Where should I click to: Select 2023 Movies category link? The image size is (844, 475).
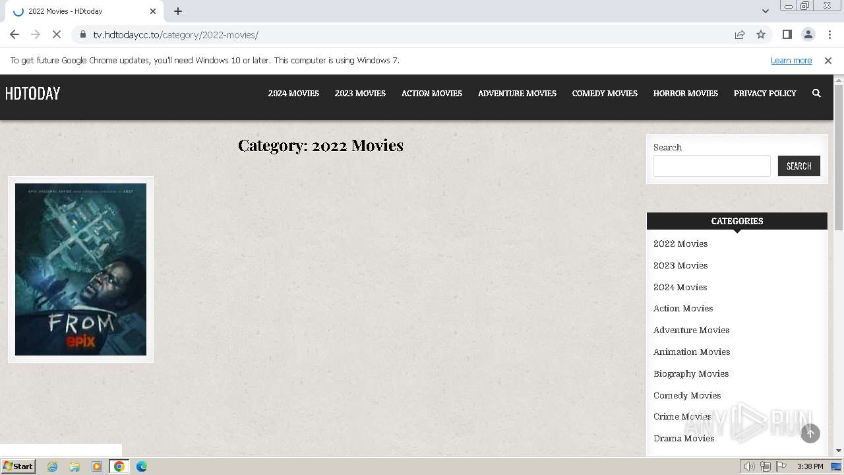click(680, 265)
